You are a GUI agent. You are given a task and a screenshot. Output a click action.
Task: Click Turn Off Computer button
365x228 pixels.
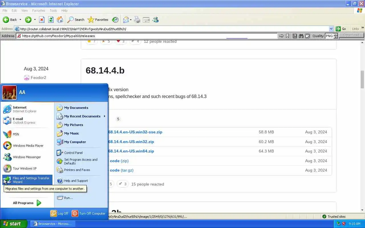pos(89,213)
